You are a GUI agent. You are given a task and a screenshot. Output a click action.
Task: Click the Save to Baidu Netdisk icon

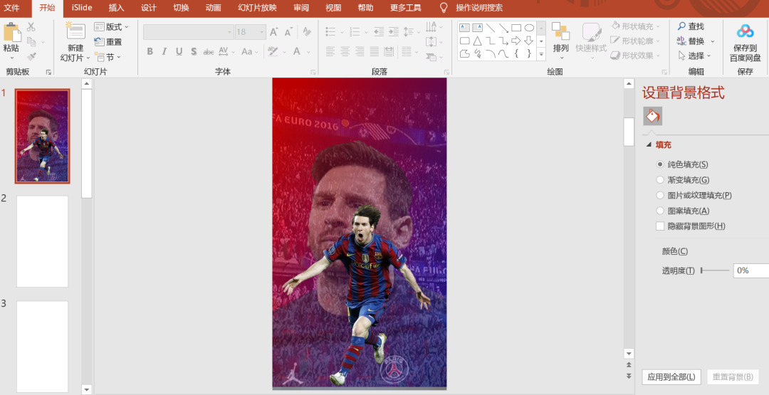click(745, 32)
